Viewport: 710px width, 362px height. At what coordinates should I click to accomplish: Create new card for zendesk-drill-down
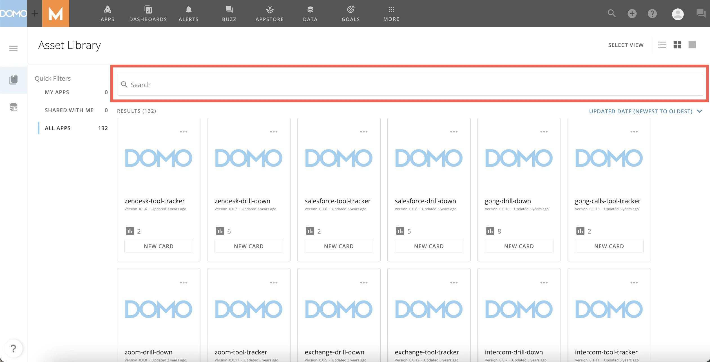249,246
